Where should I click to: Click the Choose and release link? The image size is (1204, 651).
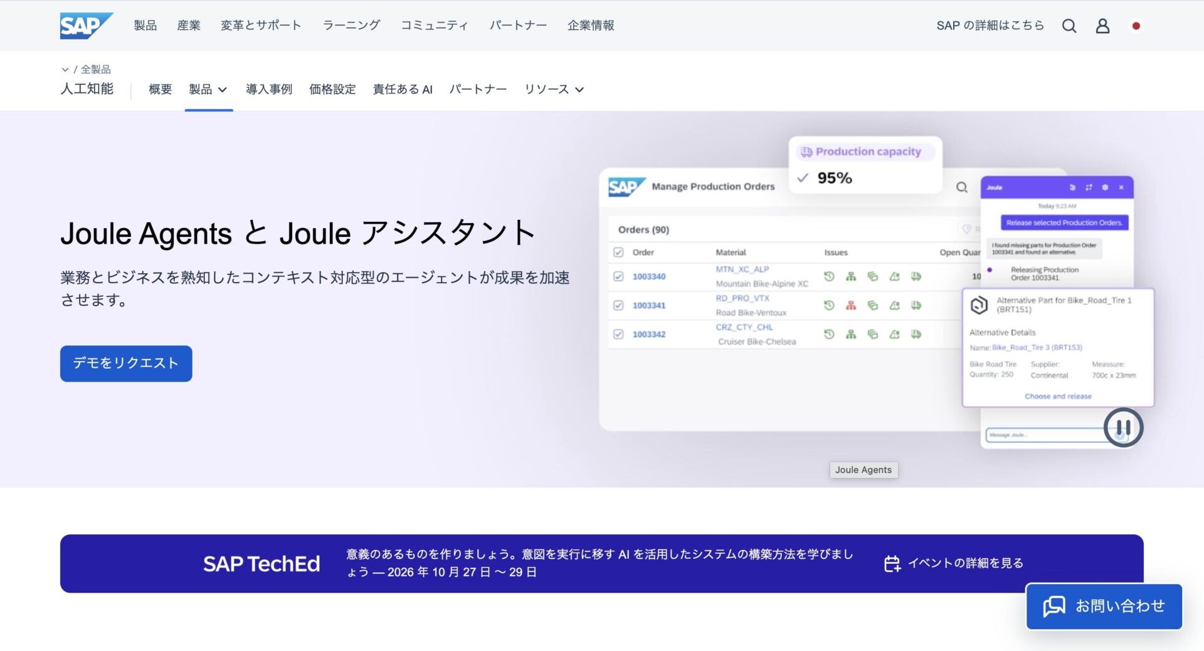pyautogui.click(x=1058, y=397)
